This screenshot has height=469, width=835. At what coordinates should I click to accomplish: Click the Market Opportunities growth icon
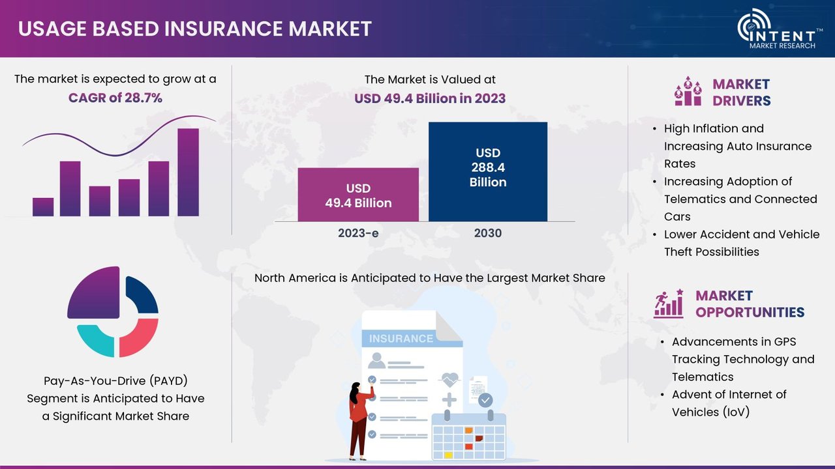click(x=669, y=304)
